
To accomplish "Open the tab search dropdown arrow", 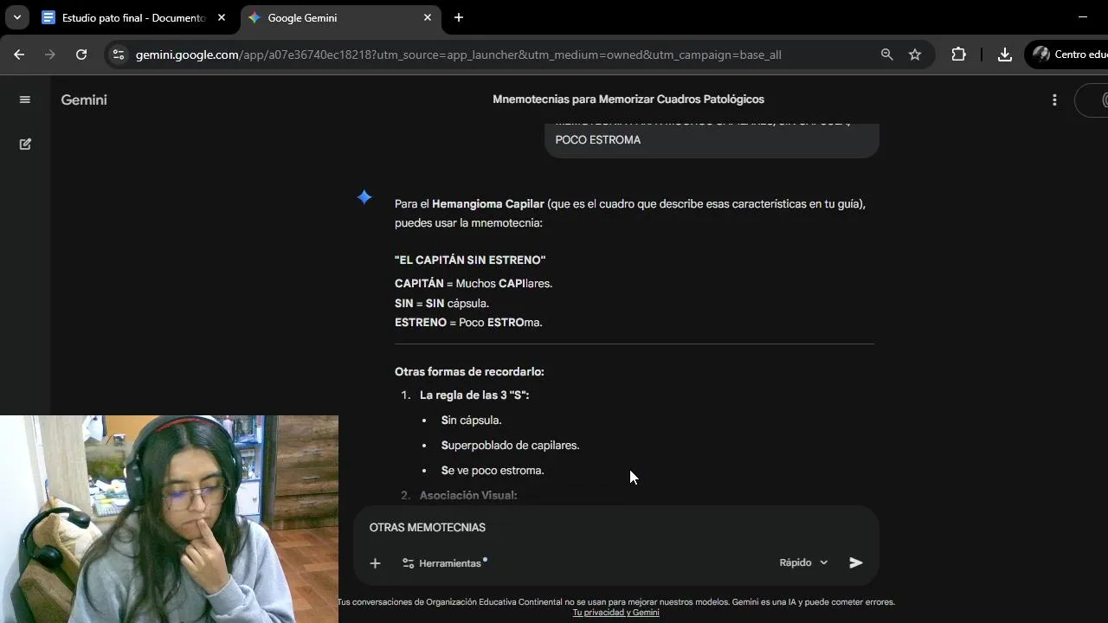I will [x=16, y=17].
